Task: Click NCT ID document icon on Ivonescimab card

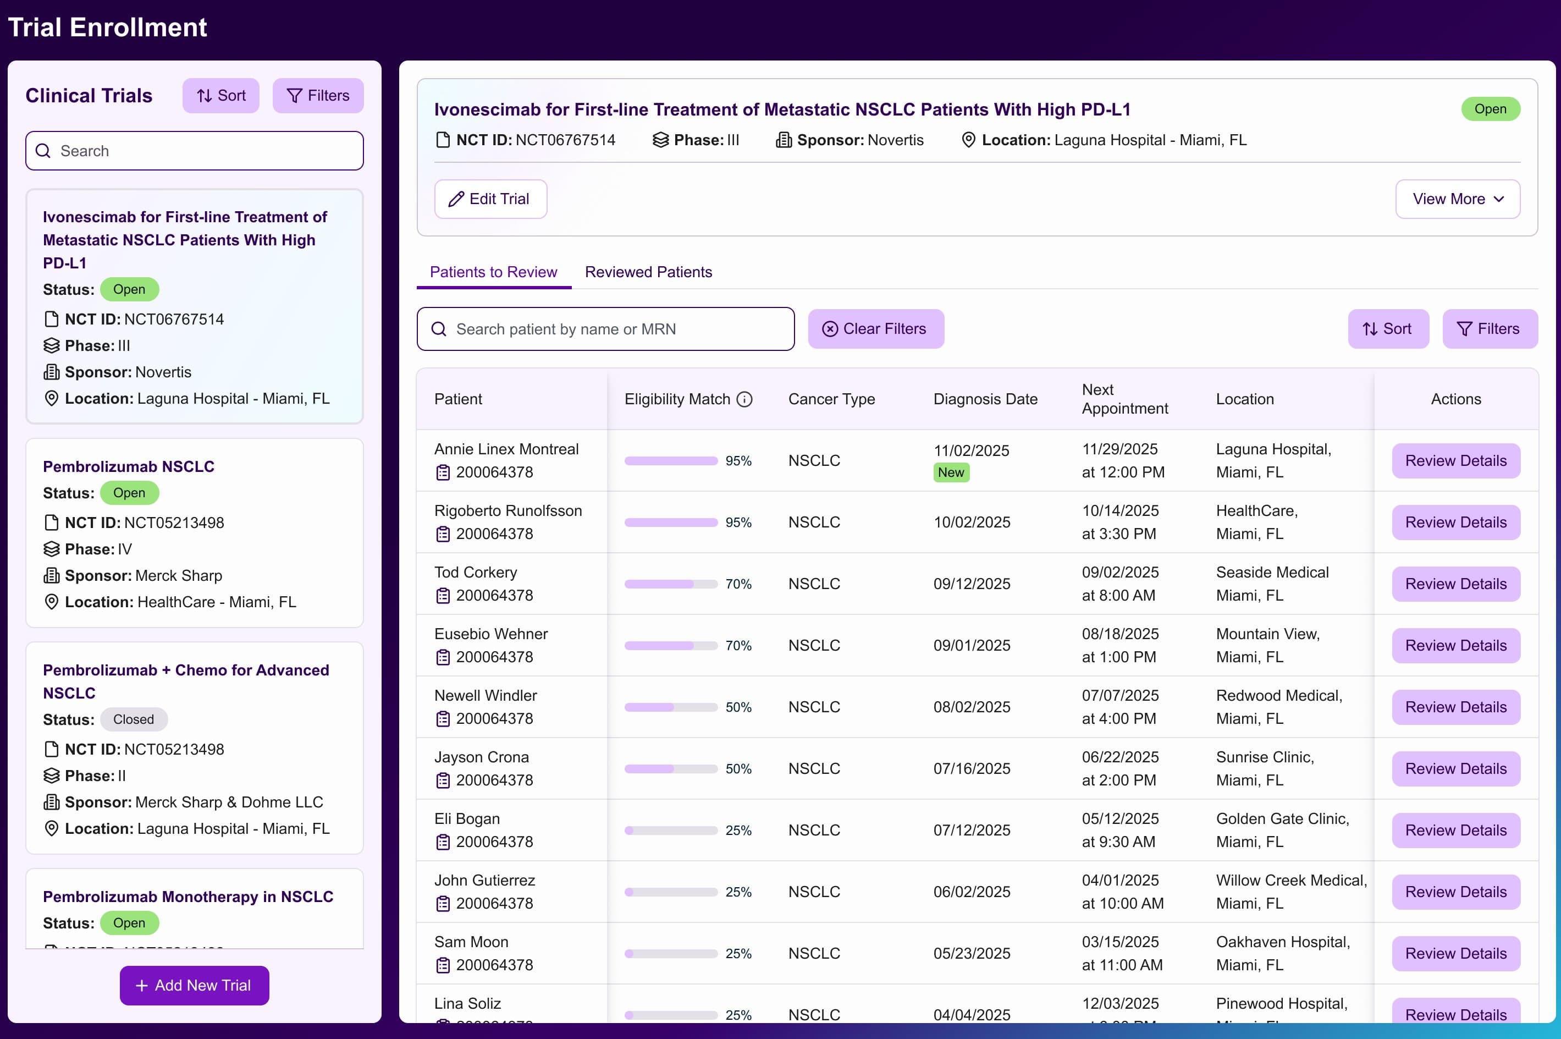Action: (51, 320)
